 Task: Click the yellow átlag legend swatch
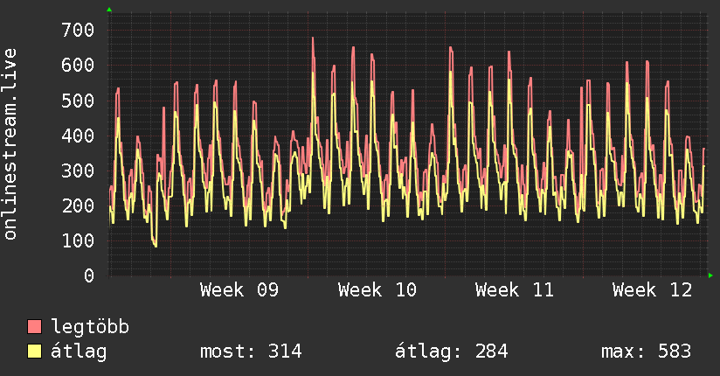coord(34,351)
